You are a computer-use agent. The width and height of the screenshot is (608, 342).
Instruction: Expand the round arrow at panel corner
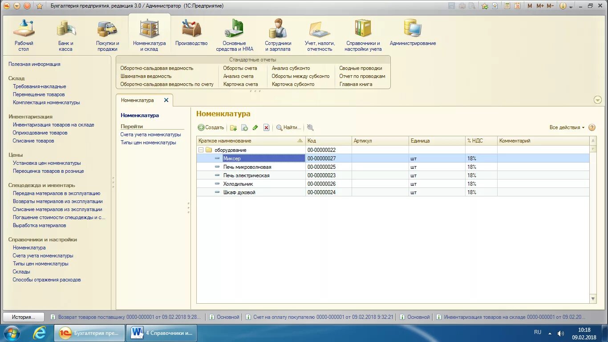point(598,100)
